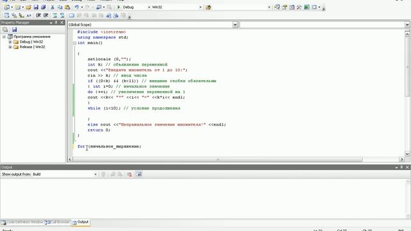Open Property Manager window position menu arrow

51,23
